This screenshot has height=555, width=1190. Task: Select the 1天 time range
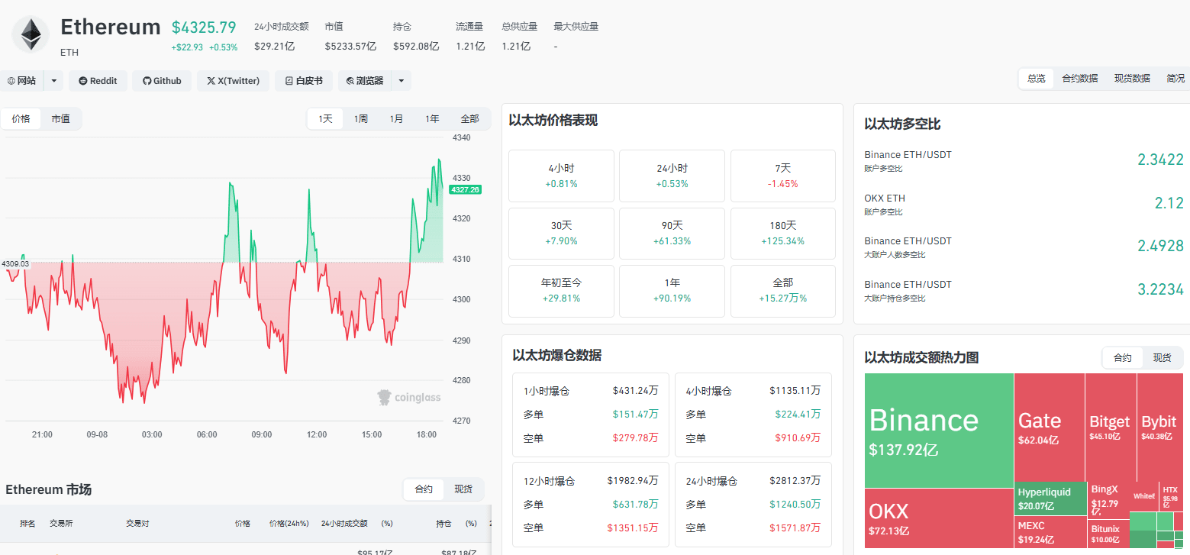point(325,118)
